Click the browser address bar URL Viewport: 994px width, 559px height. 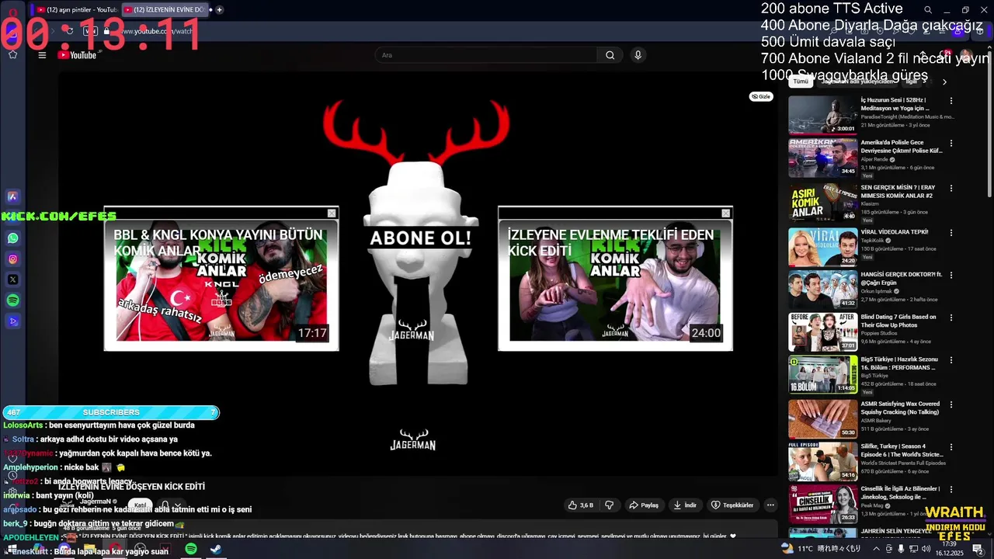[157, 31]
